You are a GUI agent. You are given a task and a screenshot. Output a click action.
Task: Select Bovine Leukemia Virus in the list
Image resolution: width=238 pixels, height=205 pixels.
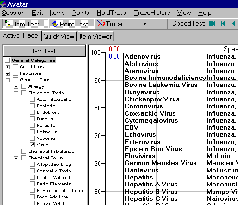coord(161,85)
